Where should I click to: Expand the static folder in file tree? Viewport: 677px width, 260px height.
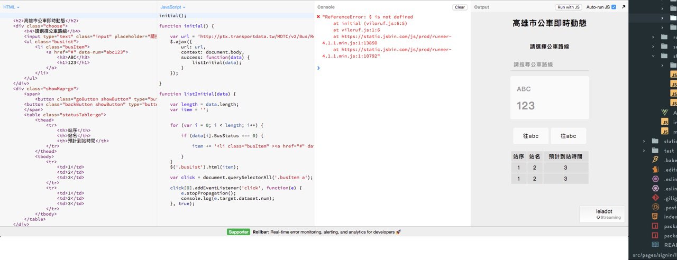(x=644, y=141)
